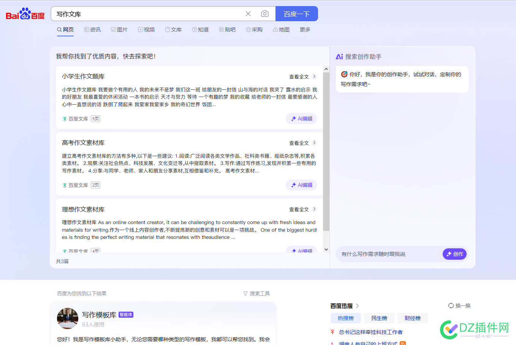Screen dimensions: 516x345
Task: Open result titled 理想作文素材库
Action: coord(83,209)
